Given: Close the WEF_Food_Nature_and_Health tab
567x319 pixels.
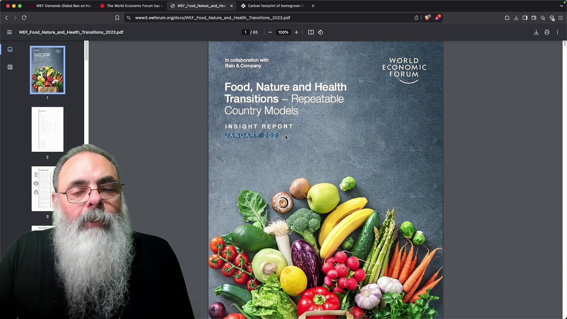Looking at the screenshot, I should point(231,6).
